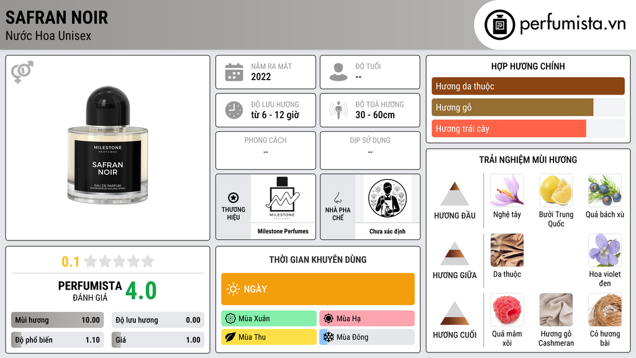Click the orange Ngày recommended time bar
Viewport: 636px width, 358px height.
pyautogui.click(x=318, y=289)
